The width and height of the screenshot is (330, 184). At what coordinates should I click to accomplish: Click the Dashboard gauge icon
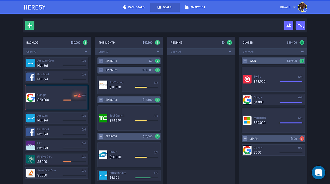[125, 7]
